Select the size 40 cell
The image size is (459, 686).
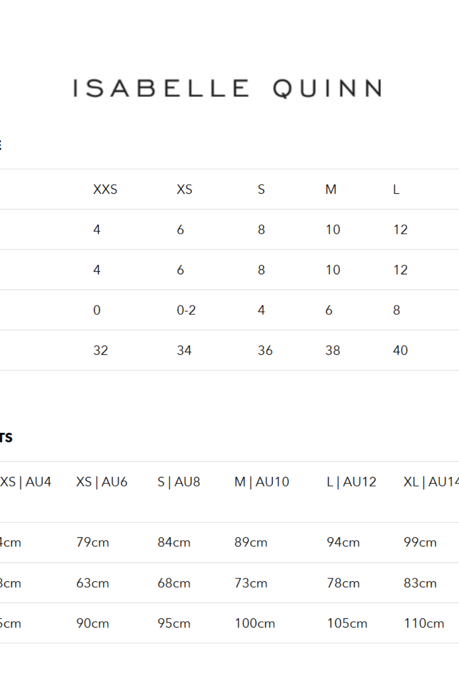coord(400,350)
